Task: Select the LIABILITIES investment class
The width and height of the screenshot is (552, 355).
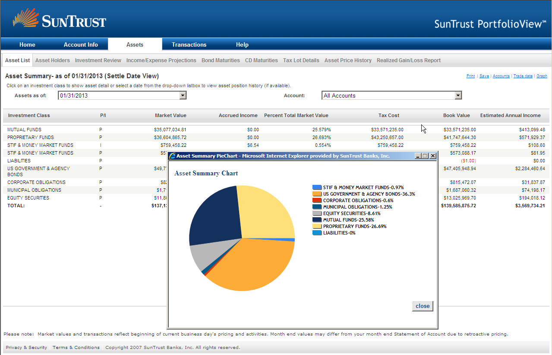Action: [19, 161]
